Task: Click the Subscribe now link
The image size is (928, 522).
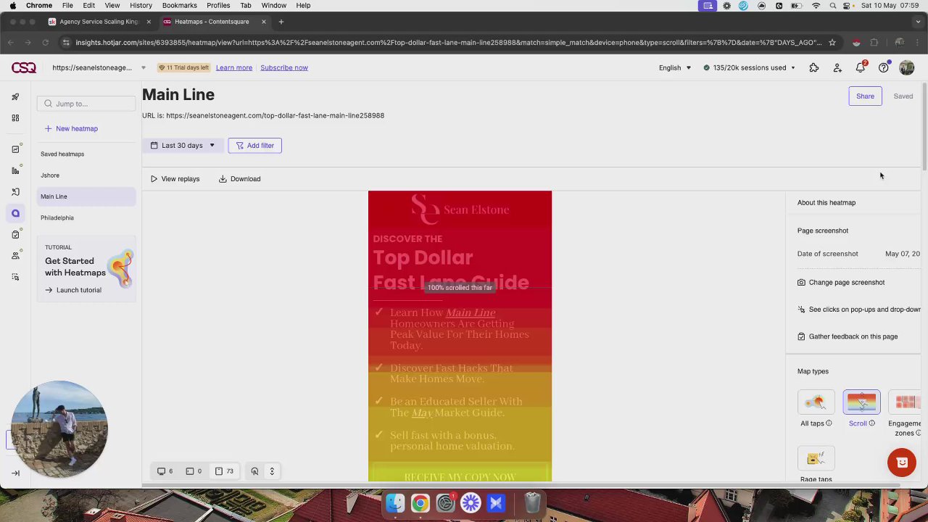Action: (x=284, y=67)
